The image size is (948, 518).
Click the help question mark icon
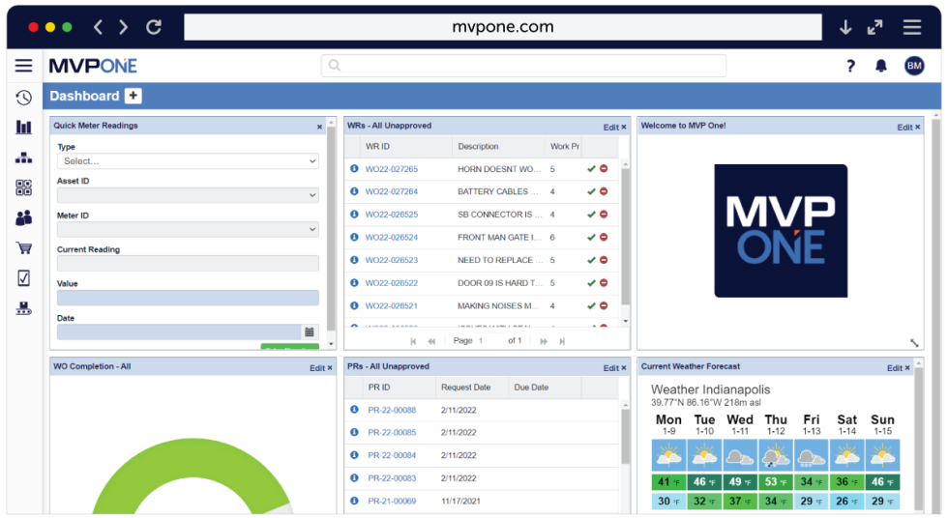(x=851, y=66)
